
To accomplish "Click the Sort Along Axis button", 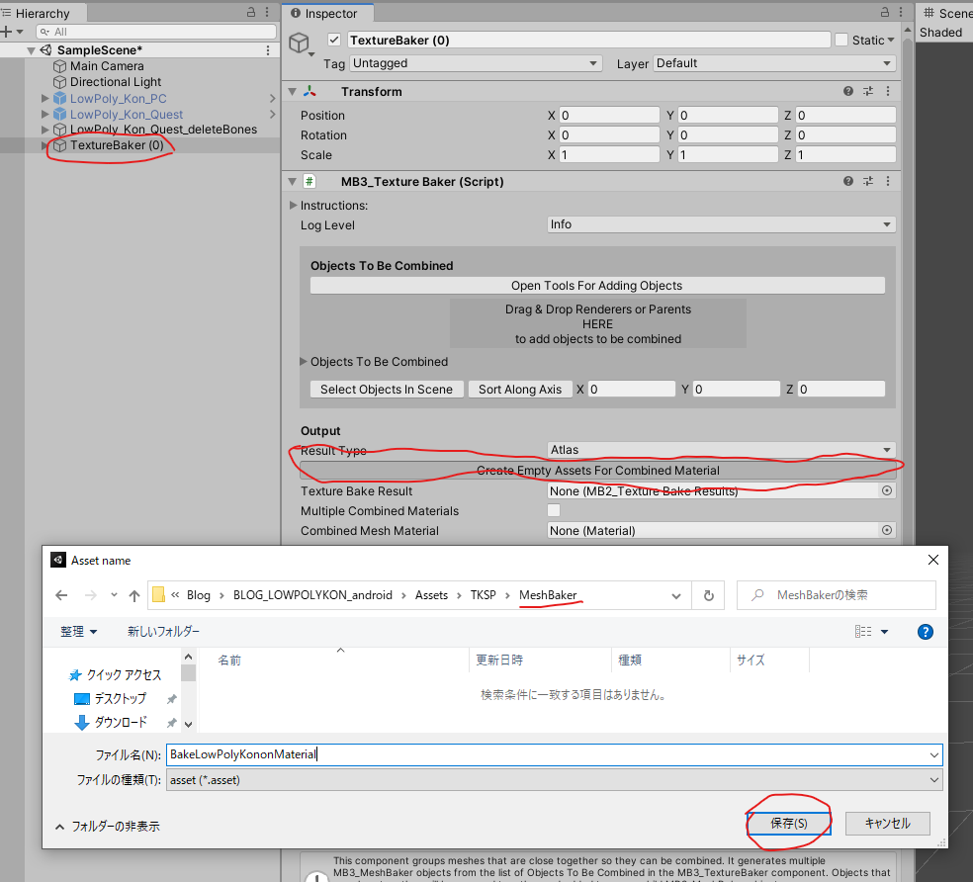I will [520, 390].
